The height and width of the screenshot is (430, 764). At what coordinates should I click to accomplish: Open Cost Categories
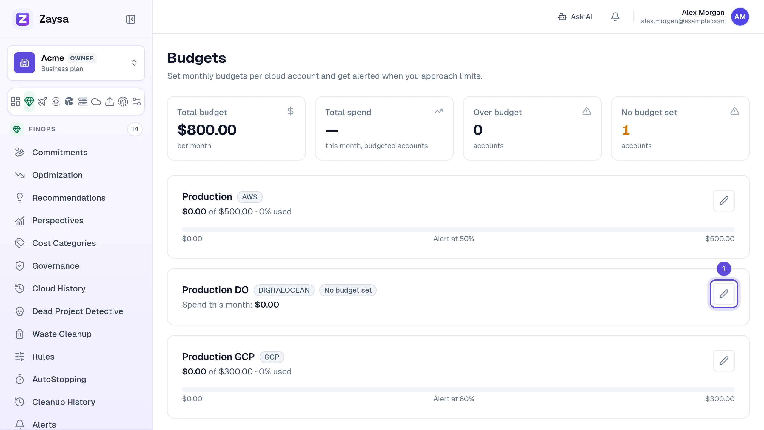[76, 243]
